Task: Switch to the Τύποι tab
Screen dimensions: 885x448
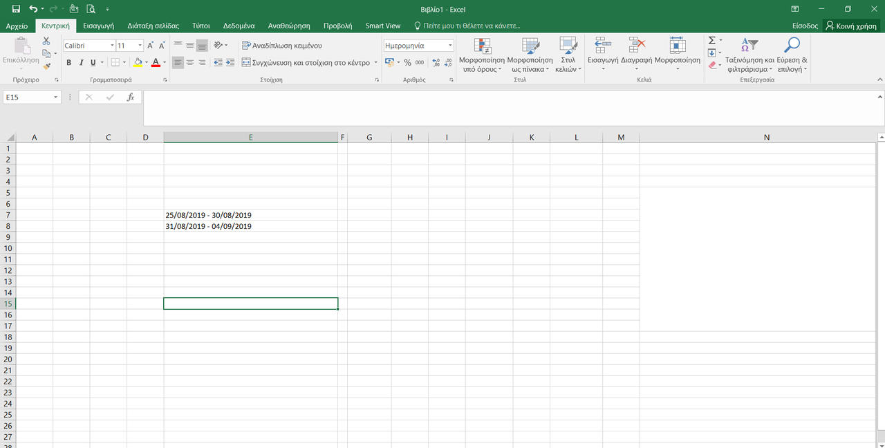Action: pos(201,26)
